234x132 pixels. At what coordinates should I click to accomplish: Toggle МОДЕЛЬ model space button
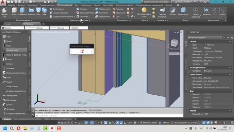pos(62,122)
